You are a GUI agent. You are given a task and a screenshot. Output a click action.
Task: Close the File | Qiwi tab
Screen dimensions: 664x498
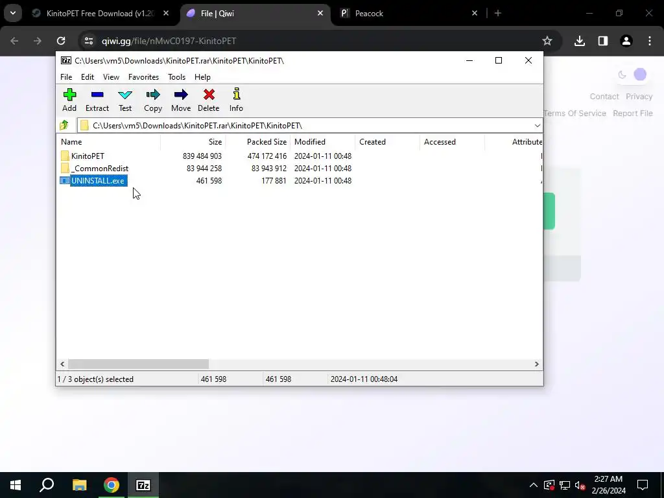[320, 14]
